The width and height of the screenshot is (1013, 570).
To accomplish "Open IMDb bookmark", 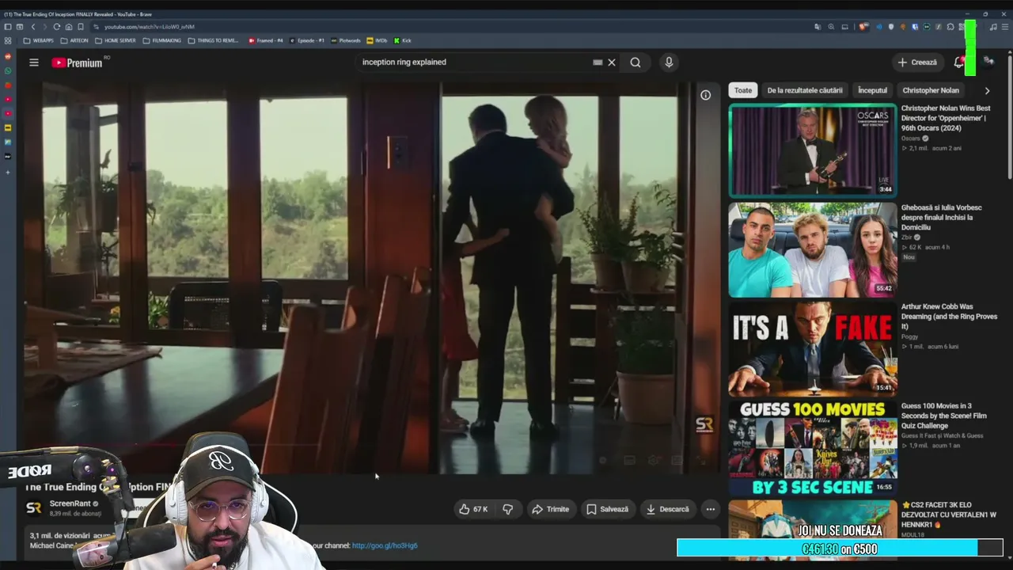I will point(377,40).
